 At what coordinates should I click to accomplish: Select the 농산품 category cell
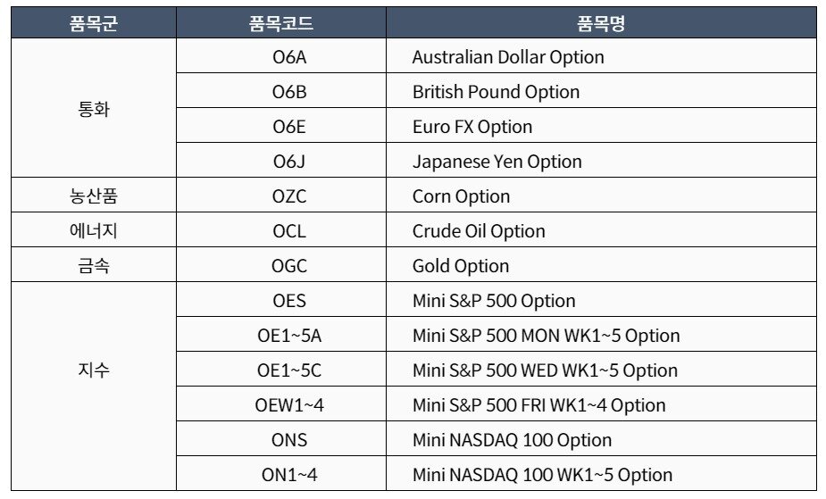point(94,196)
